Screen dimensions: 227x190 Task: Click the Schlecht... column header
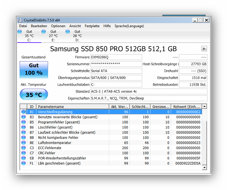coord(140,107)
